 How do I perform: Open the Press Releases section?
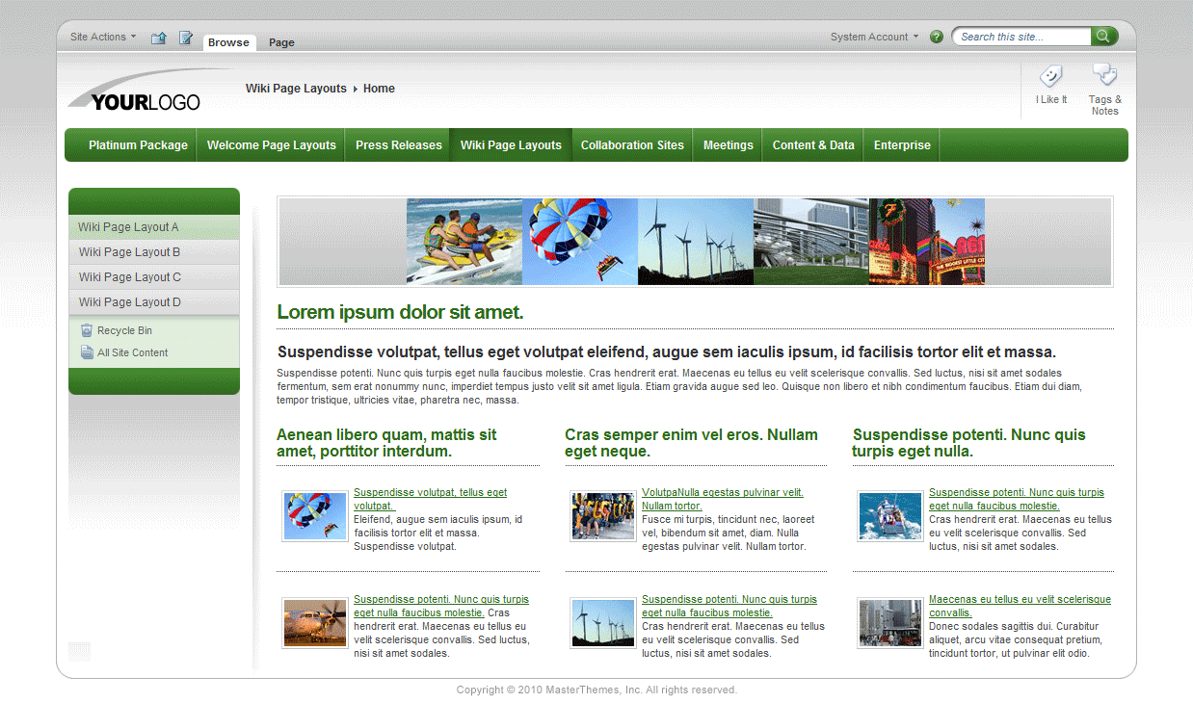click(x=398, y=144)
